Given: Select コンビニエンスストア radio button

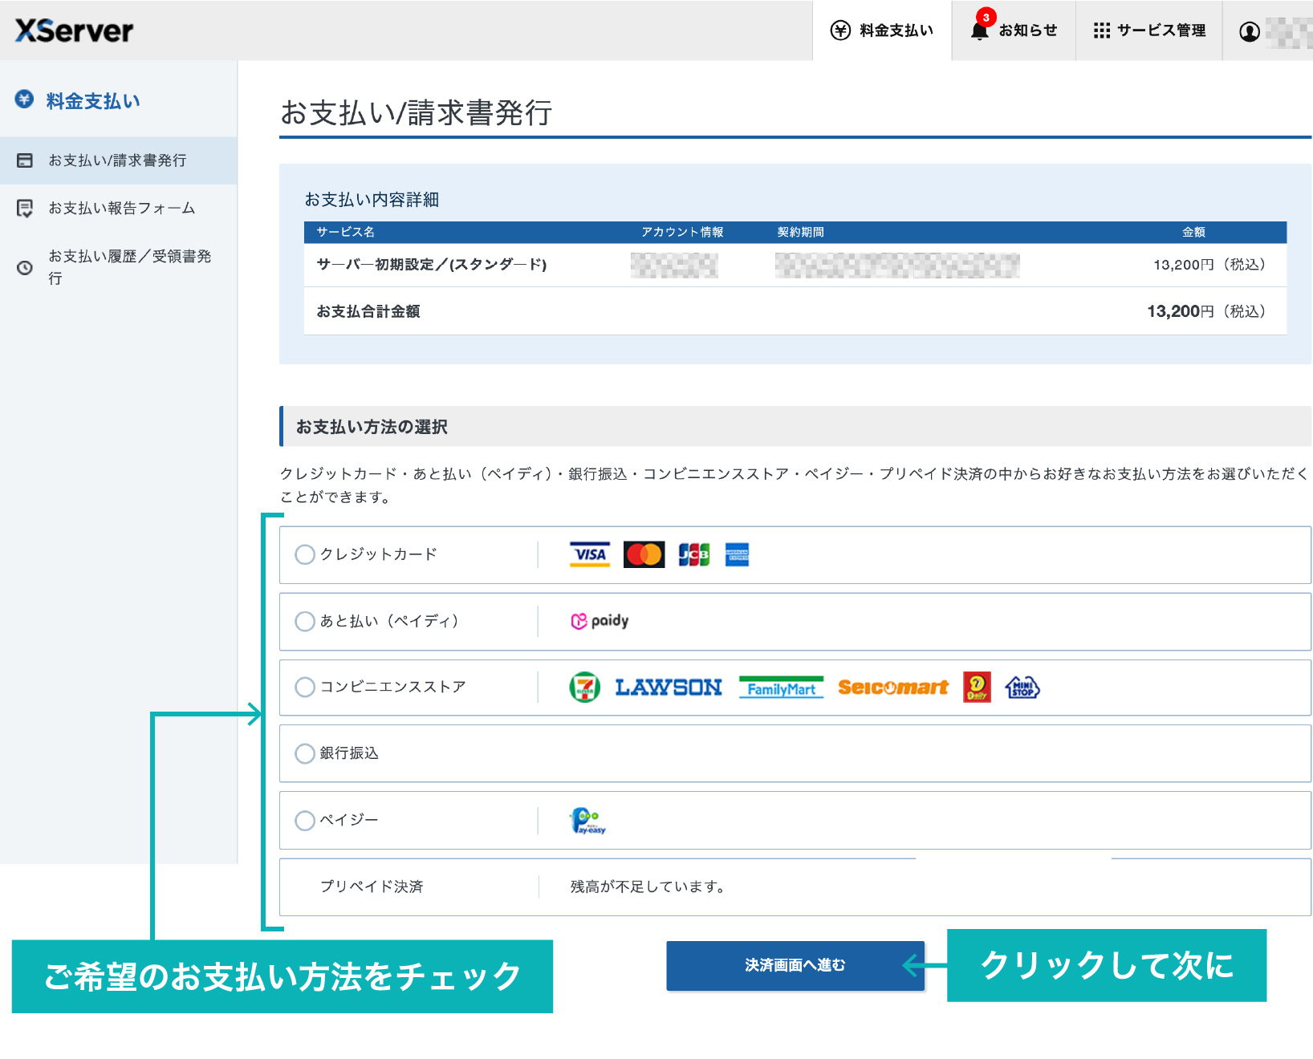Looking at the screenshot, I should pyautogui.click(x=305, y=687).
